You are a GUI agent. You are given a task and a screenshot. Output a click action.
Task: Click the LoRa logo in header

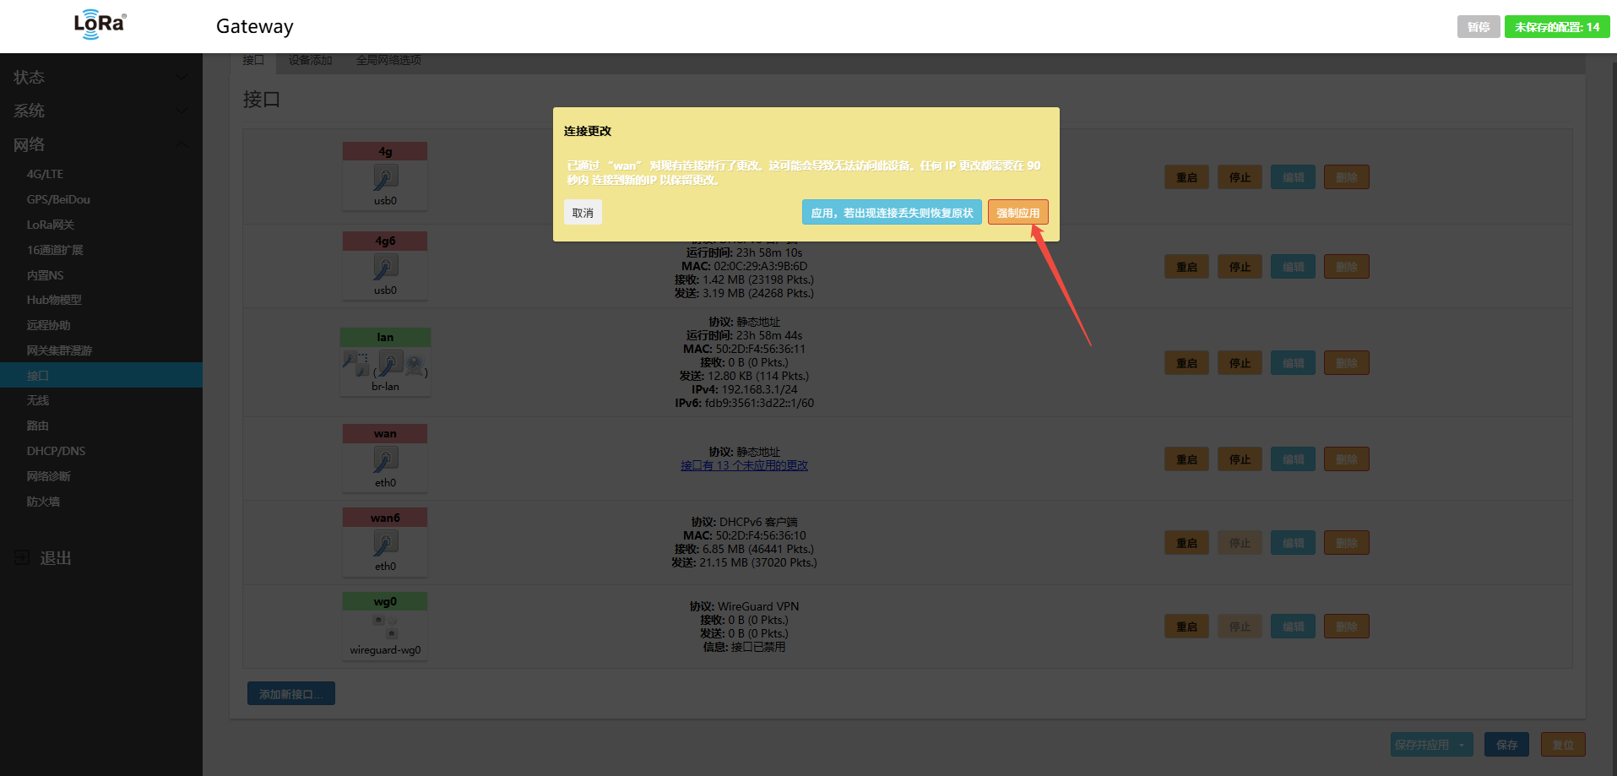[100, 24]
